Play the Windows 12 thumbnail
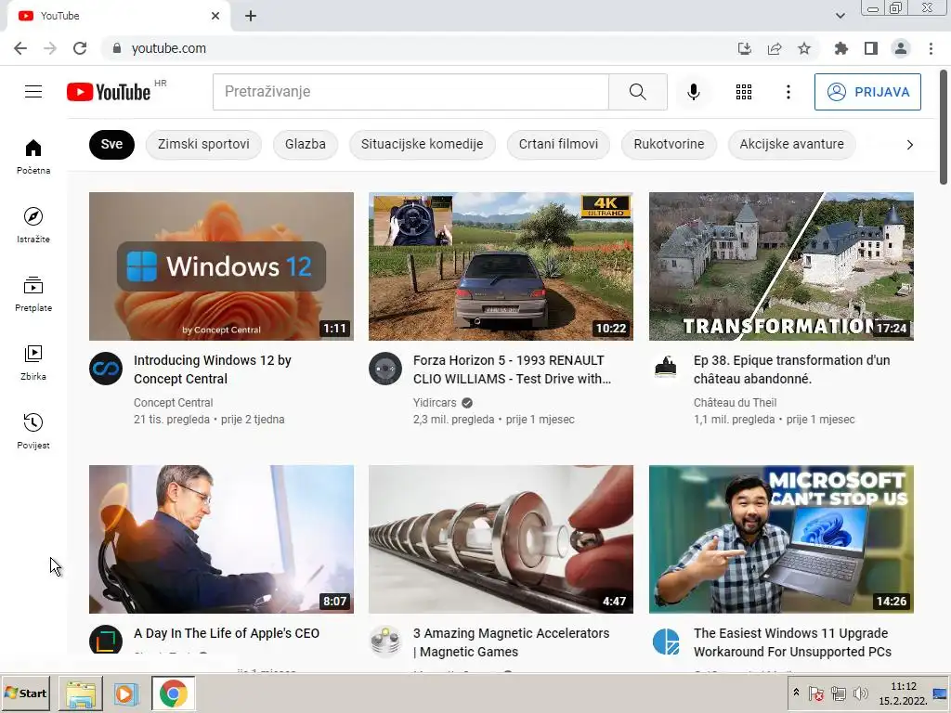The width and height of the screenshot is (951, 713). pyautogui.click(x=221, y=266)
